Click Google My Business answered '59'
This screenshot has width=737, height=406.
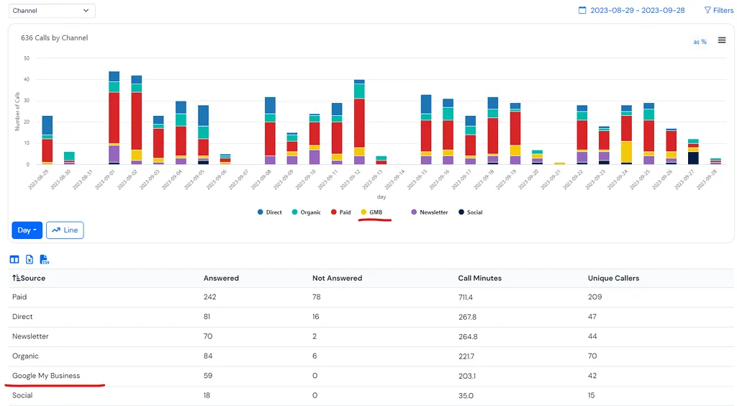tap(208, 376)
